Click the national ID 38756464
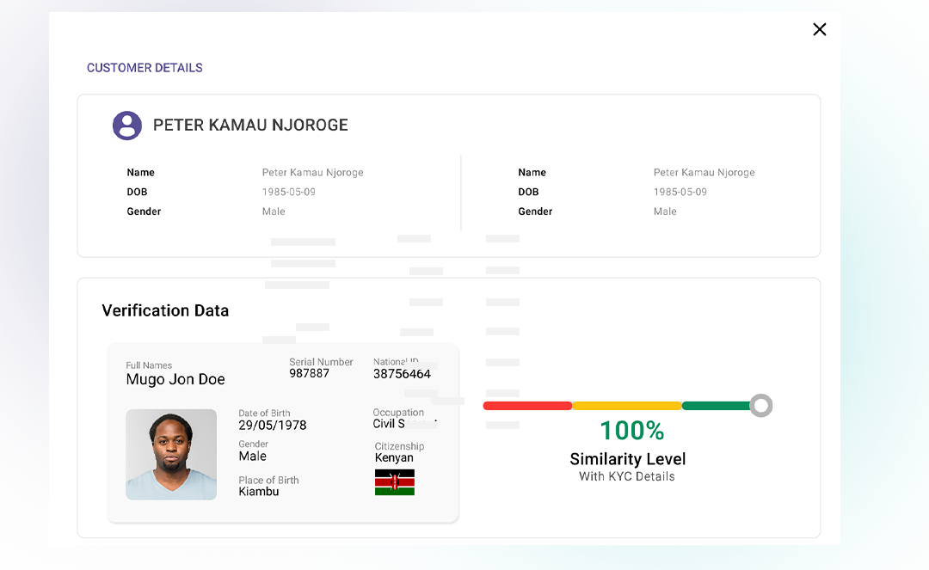929x570 pixels. (402, 374)
